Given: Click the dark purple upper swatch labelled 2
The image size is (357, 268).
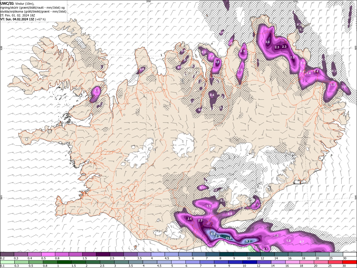Looking at the screenshot, I should coord(103,254).
